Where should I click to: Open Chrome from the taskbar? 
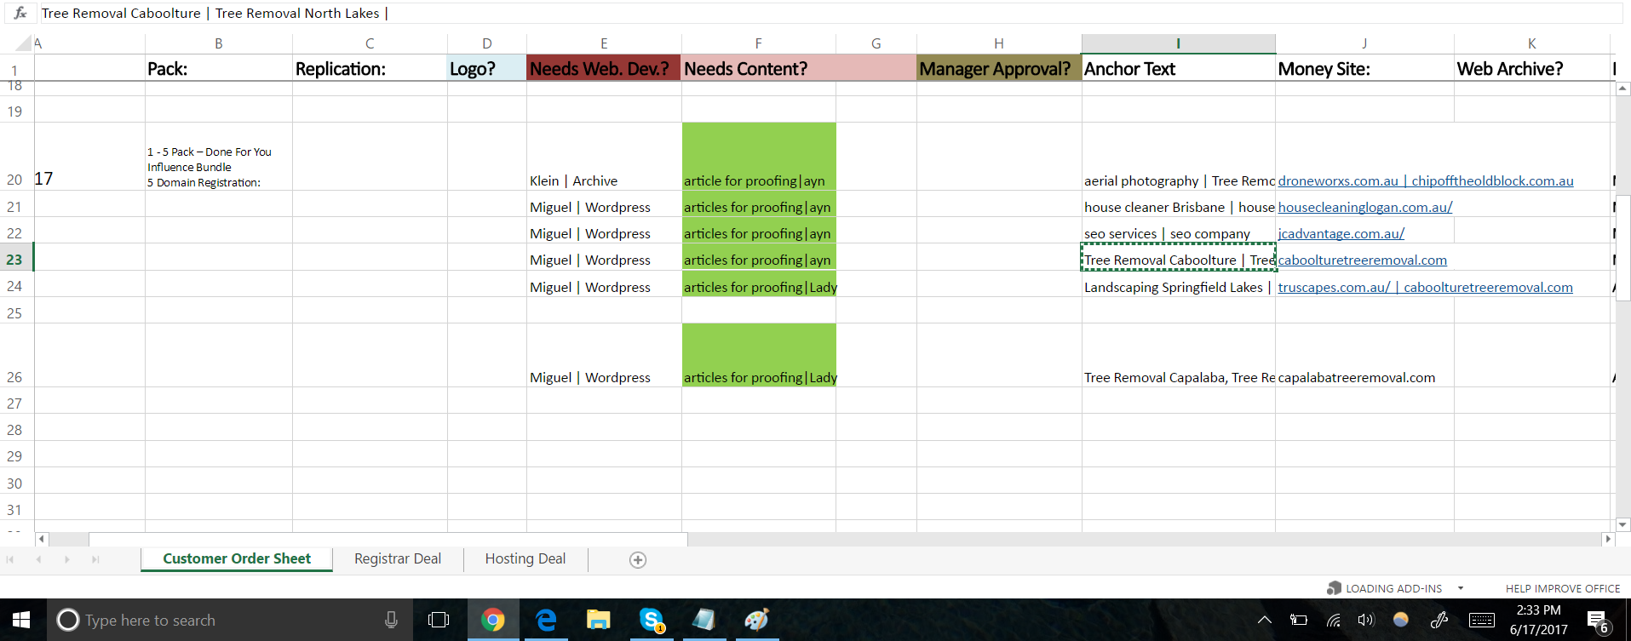[492, 620]
